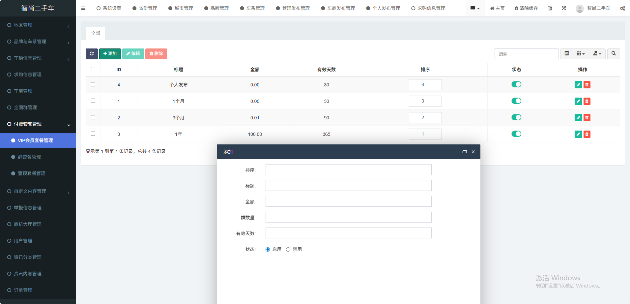Click the 标题 input field in the add dialog
The height and width of the screenshot is (304, 630).
point(348,186)
